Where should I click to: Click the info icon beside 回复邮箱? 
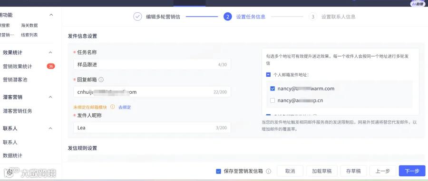click(x=101, y=80)
